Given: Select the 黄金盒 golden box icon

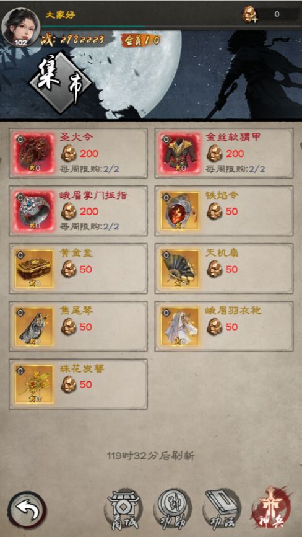Looking at the screenshot, I should [x=34, y=268].
